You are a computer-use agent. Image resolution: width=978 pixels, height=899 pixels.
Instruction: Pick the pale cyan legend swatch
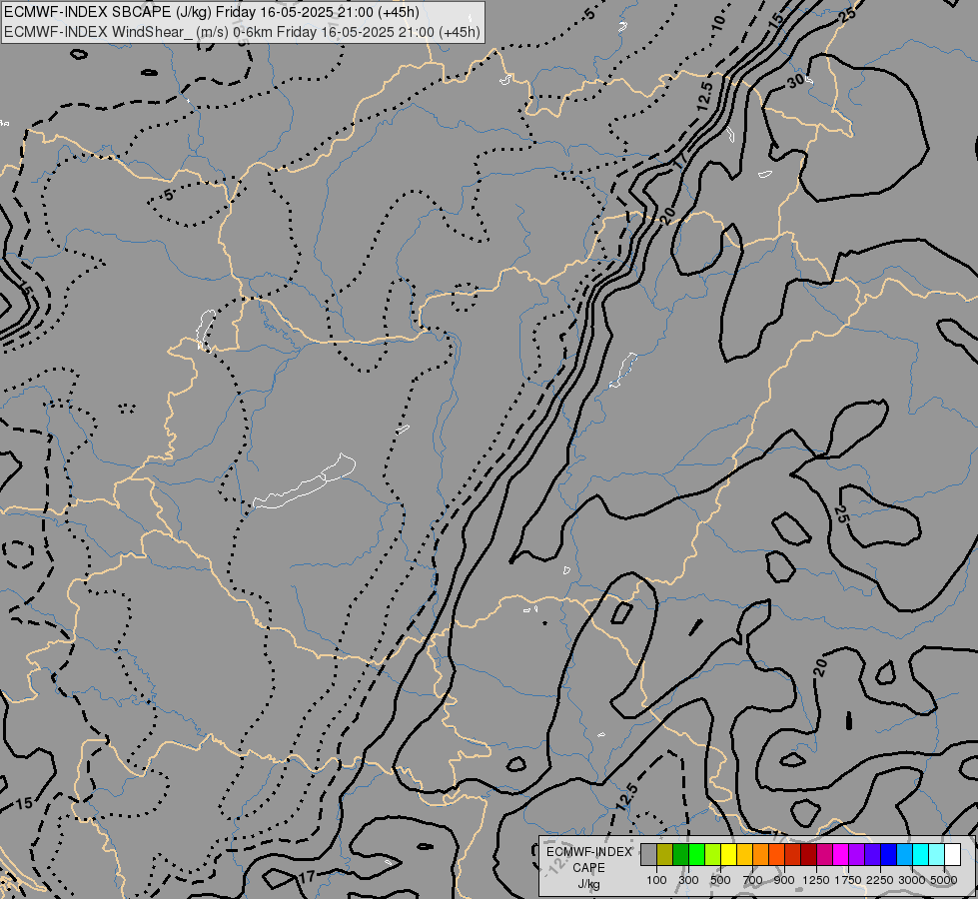click(937, 855)
